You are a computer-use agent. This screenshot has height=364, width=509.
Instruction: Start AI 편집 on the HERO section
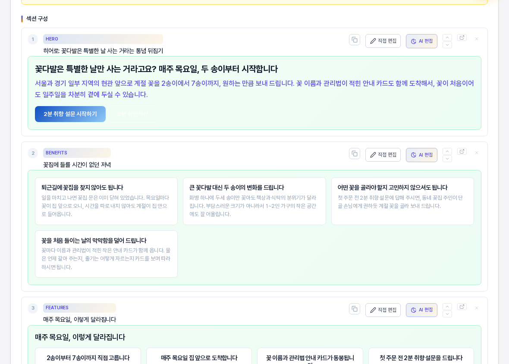pos(421,41)
